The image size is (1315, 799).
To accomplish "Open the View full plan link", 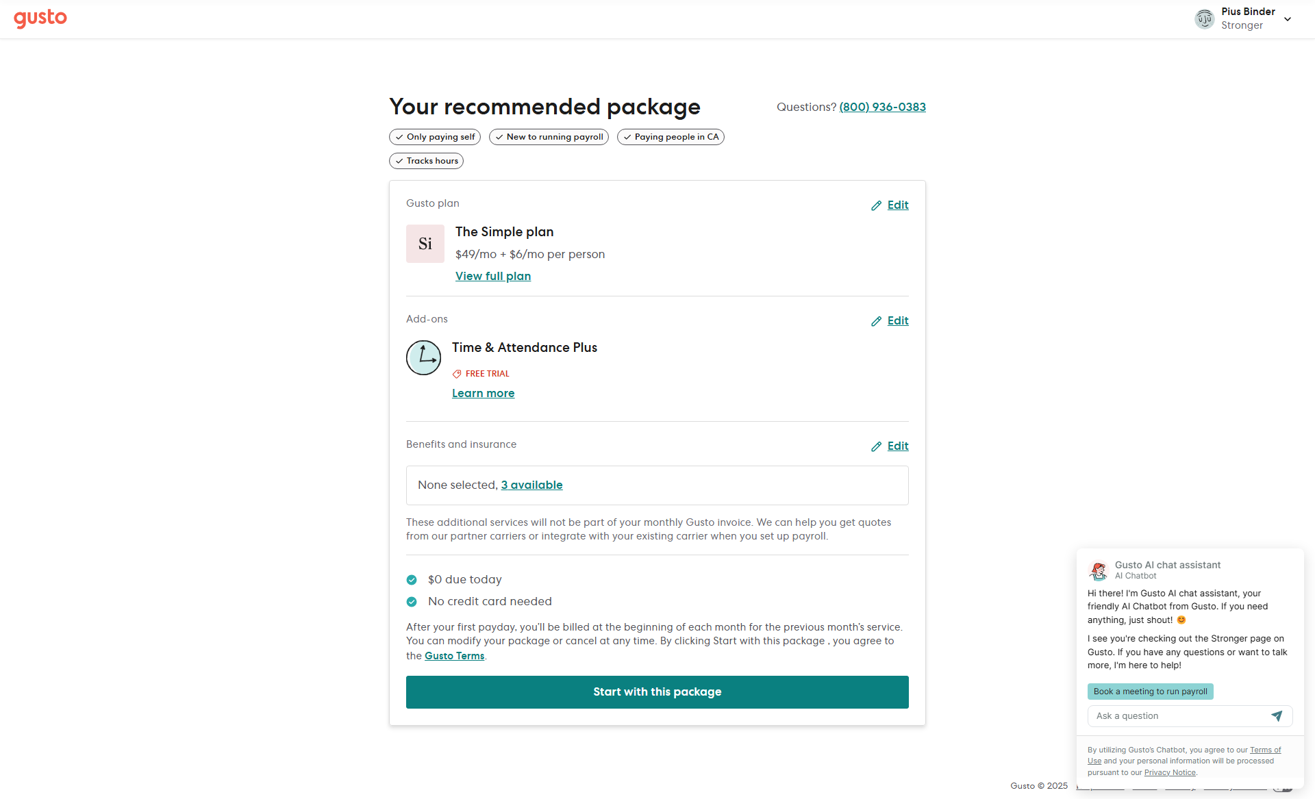I will click(493, 276).
